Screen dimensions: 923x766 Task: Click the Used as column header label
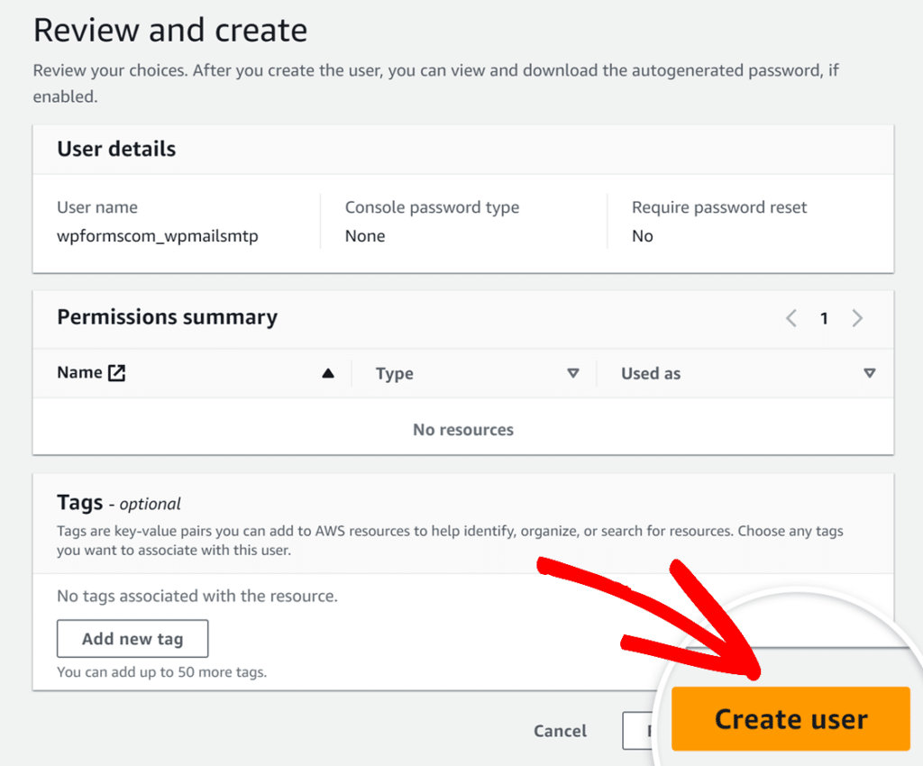651,373
